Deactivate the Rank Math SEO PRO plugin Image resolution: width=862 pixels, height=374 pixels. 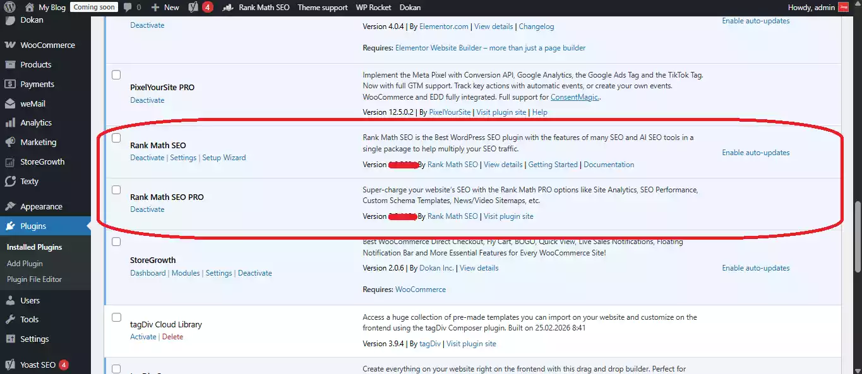(147, 209)
